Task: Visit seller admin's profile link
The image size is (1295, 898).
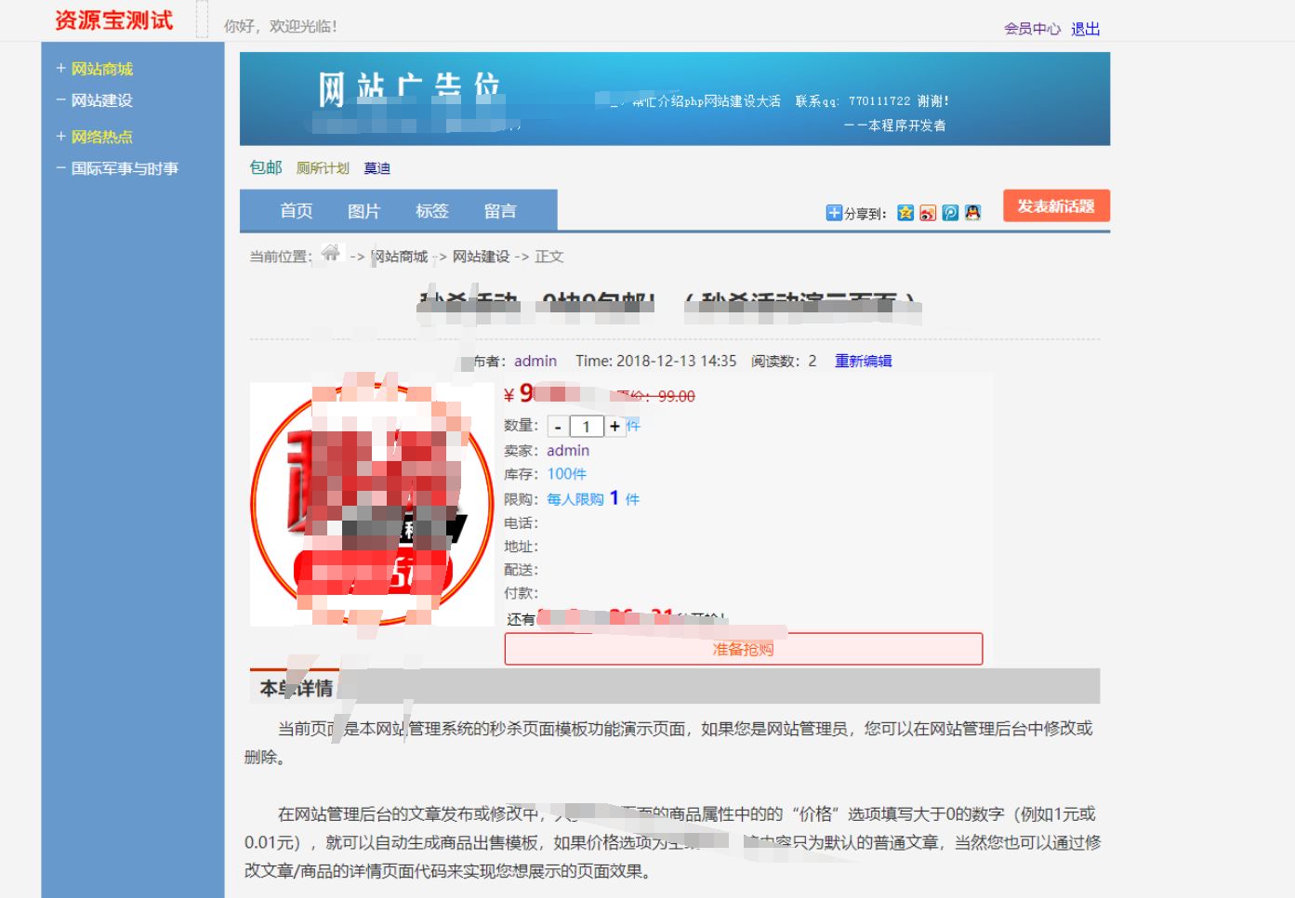Action: pyautogui.click(x=567, y=450)
